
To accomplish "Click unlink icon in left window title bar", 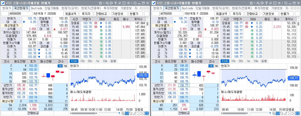I will (x=107, y=3).
